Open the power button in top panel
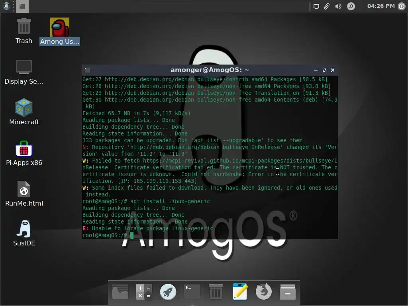Screen dimensions: 408x306 tap(402, 6)
